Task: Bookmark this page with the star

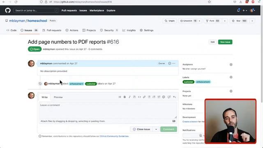Action: point(209,2)
